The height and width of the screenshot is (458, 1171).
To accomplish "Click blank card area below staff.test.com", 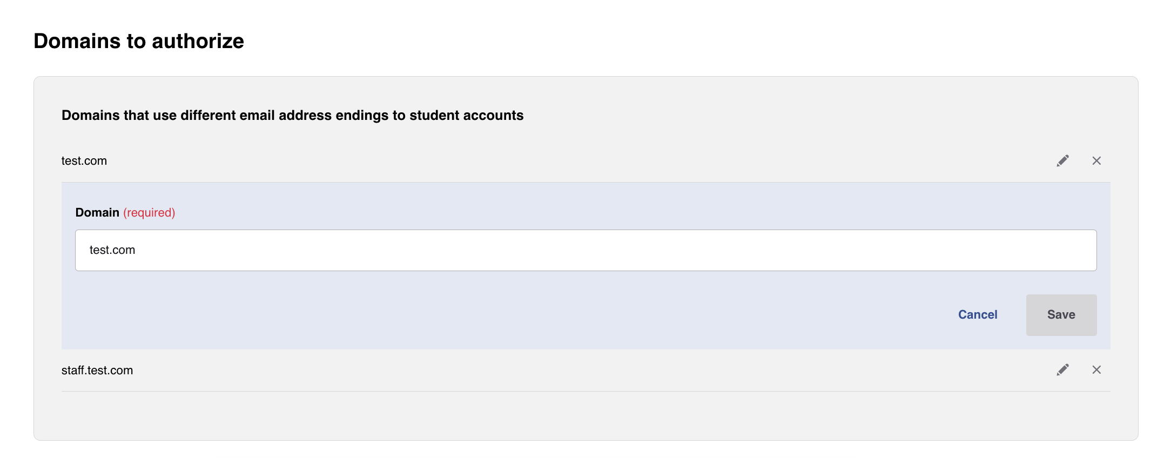I will click(x=585, y=415).
